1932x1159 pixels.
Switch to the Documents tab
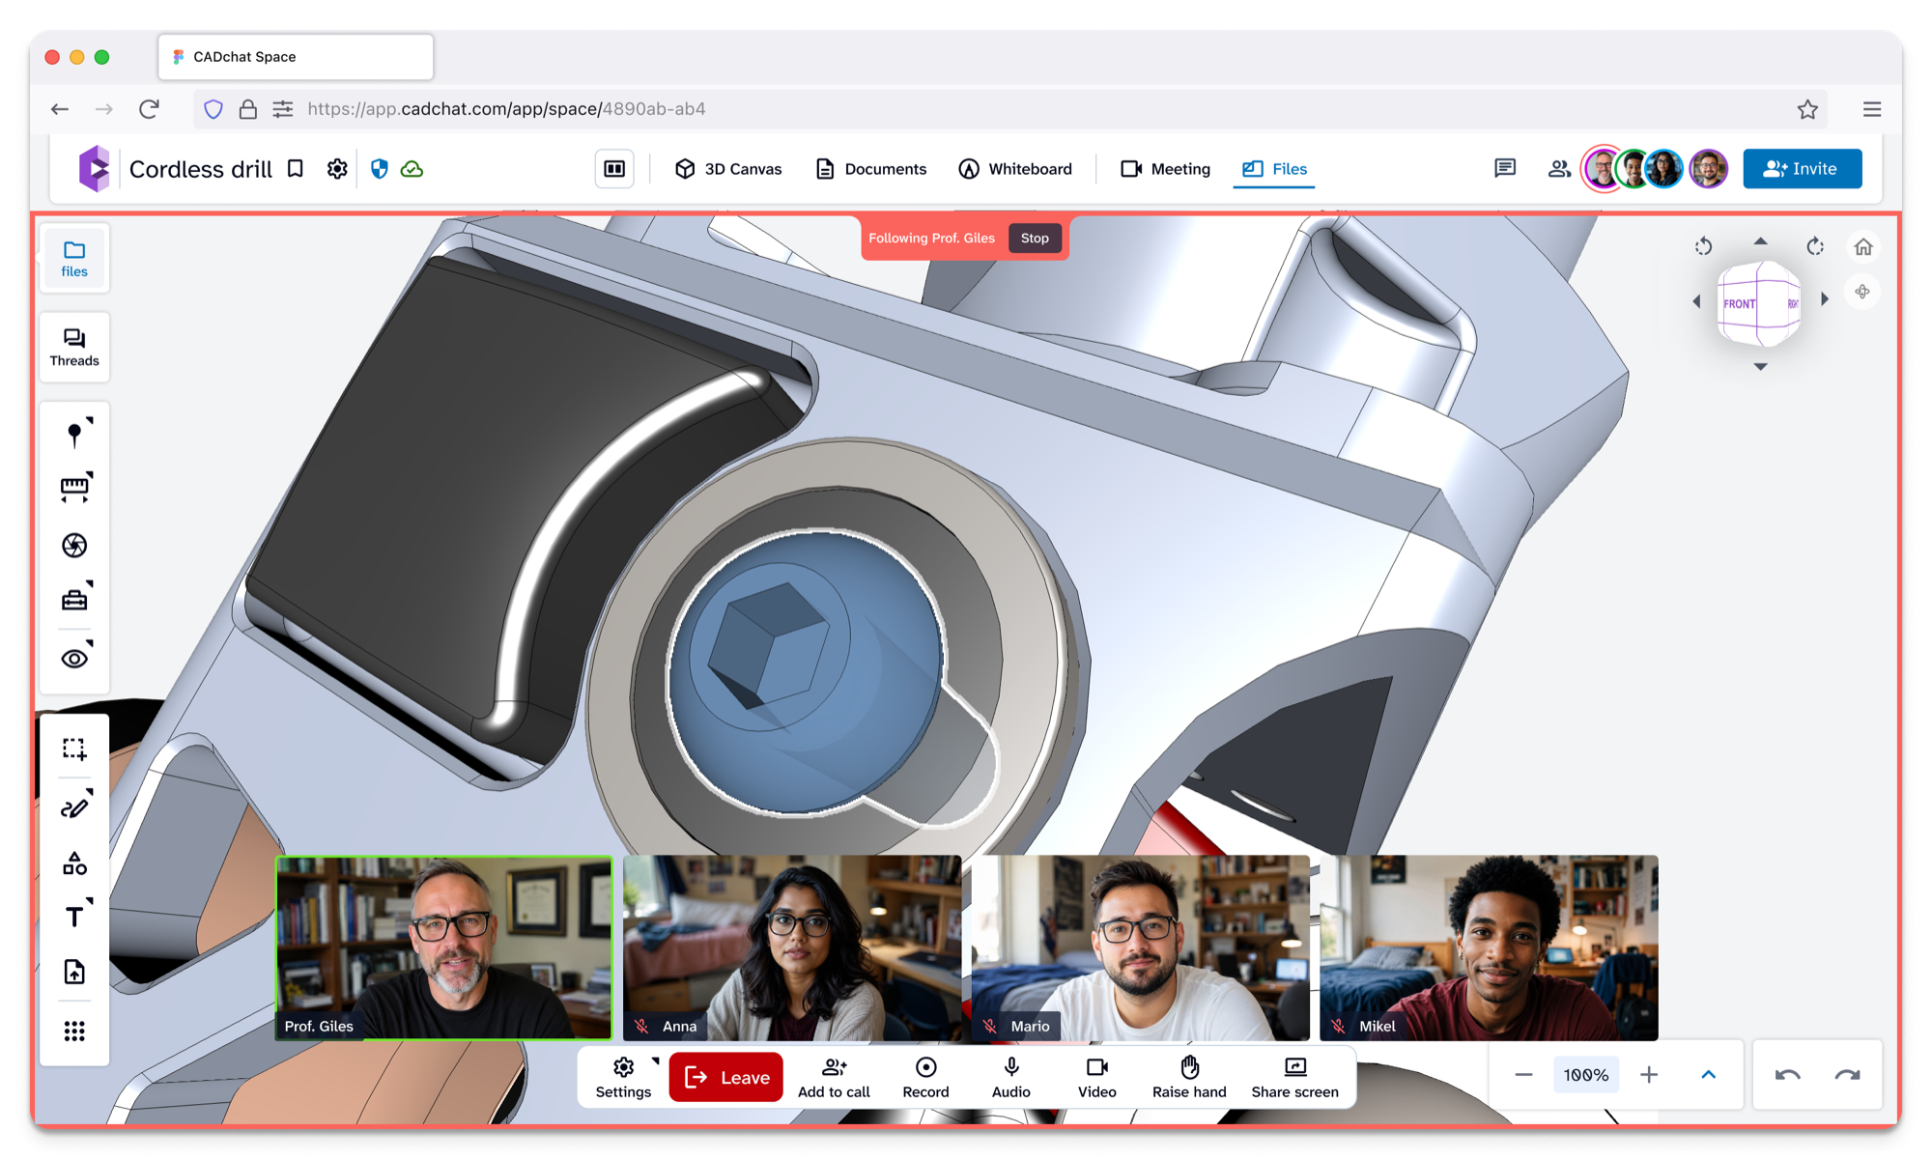871,169
